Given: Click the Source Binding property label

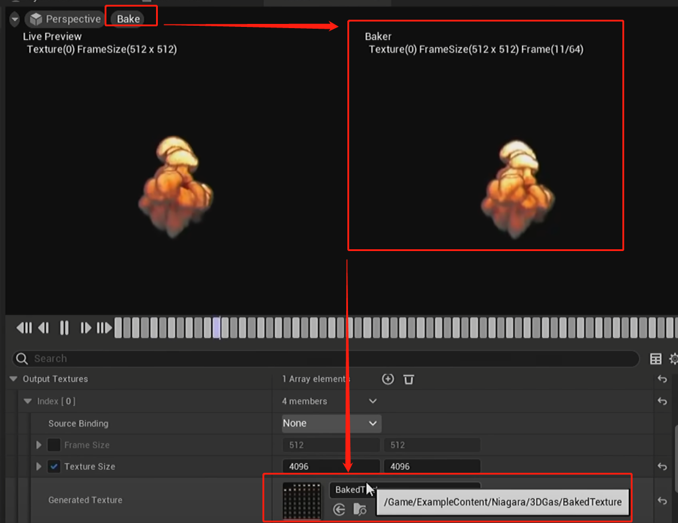Looking at the screenshot, I should (x=78, y=424).
